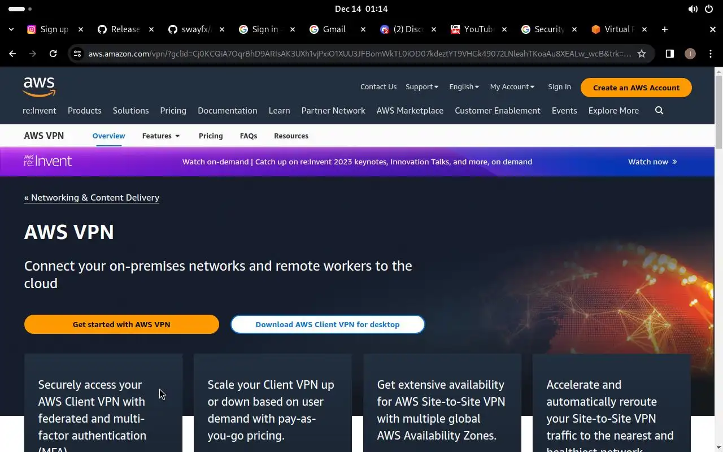Viewport: 723px width, 452px height.
Task: Click the AWS VPN sub-navigation title
Action: [x=44, y=136]
